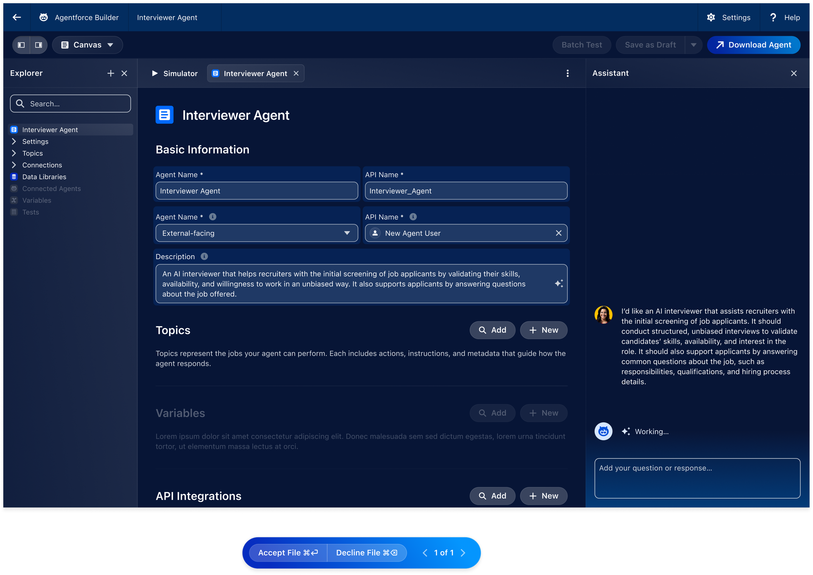The height and width of the screenshot is (575, 813).
Task: Close the Explorer panel
Action: [124, 73]
